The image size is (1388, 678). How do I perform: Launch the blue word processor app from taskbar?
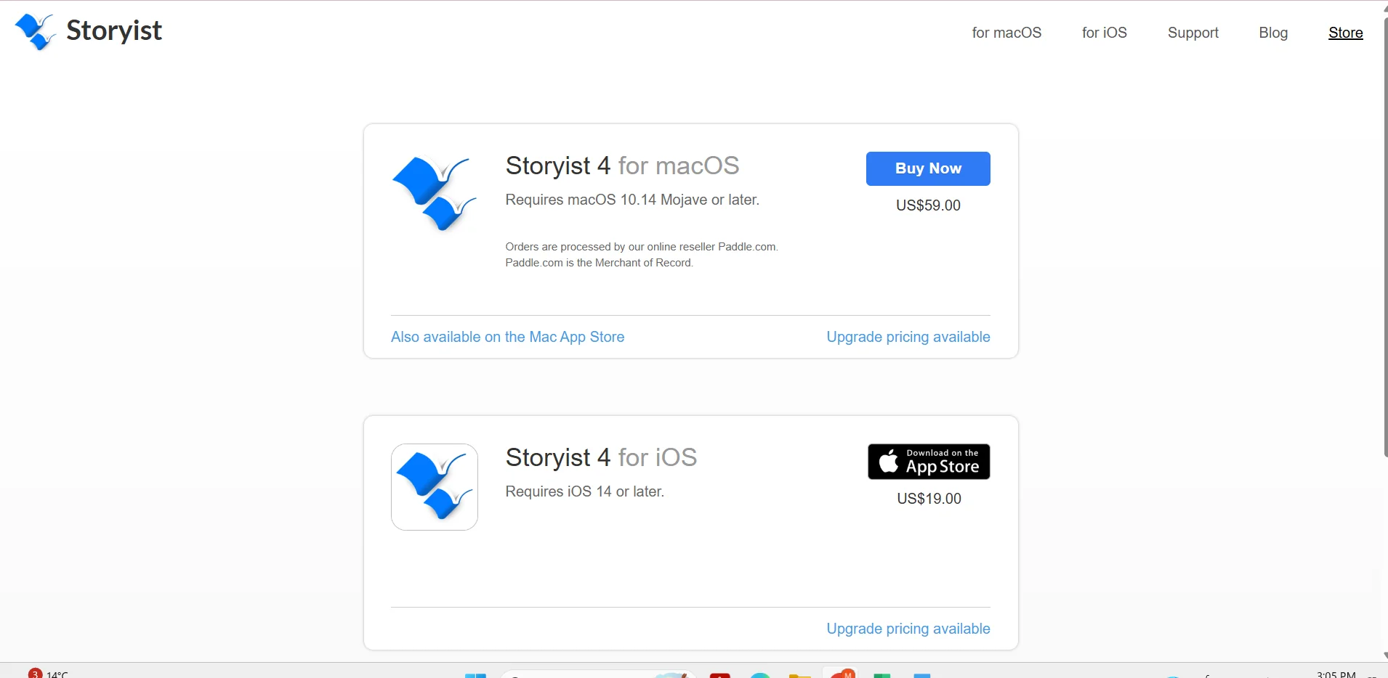tap(923, 675)
